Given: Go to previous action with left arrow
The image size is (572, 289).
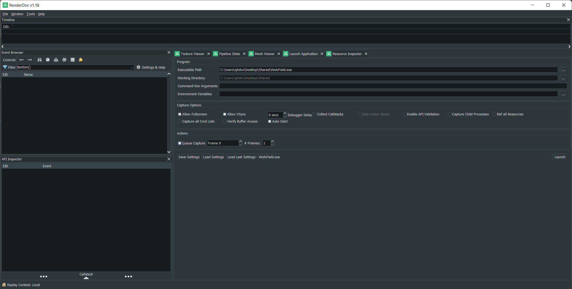Looking at the screenshot, I should (x=22, y=60).
